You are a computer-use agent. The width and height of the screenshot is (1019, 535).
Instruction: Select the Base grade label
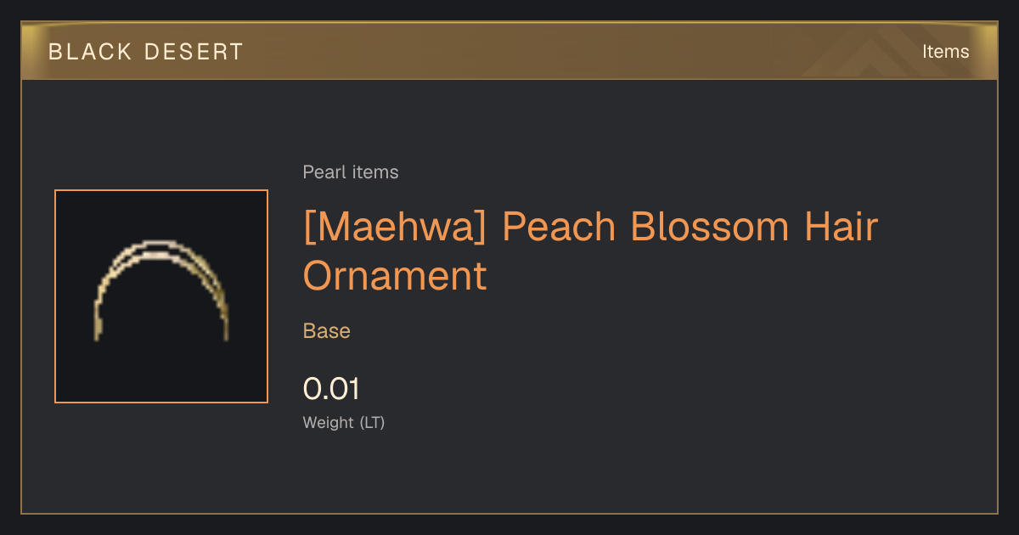(x=327, y=331)
